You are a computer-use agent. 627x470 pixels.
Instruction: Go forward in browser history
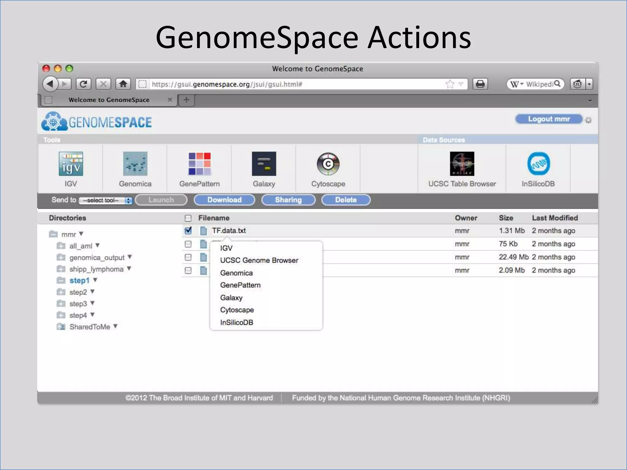[x=65, y=84]
